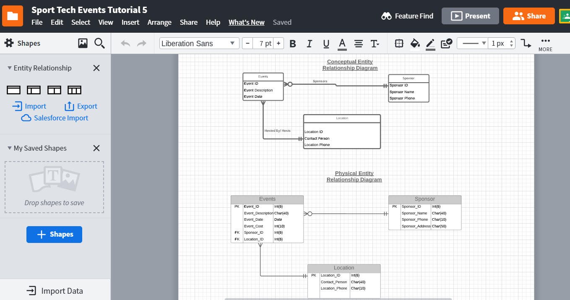
Task: Select the line color pencil icon
Action: pos(430,43)
